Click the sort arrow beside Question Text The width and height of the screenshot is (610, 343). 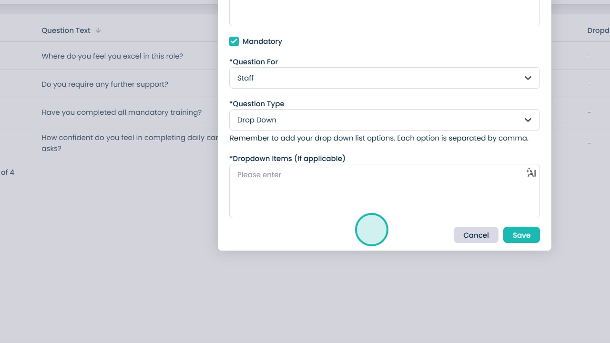click(98, 30)
